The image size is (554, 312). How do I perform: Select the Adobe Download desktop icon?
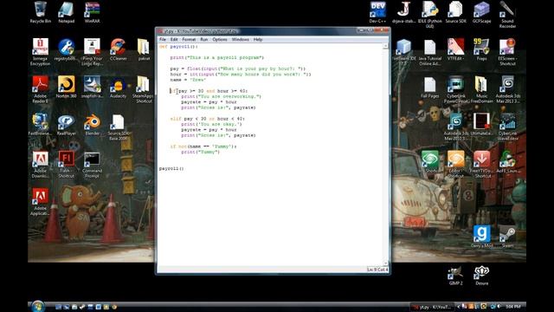41,164
